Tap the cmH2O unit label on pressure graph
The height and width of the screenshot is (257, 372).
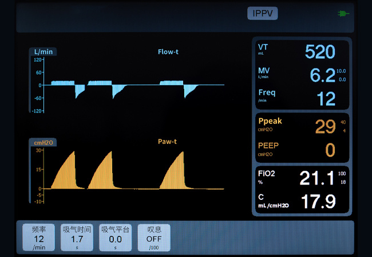43,142
